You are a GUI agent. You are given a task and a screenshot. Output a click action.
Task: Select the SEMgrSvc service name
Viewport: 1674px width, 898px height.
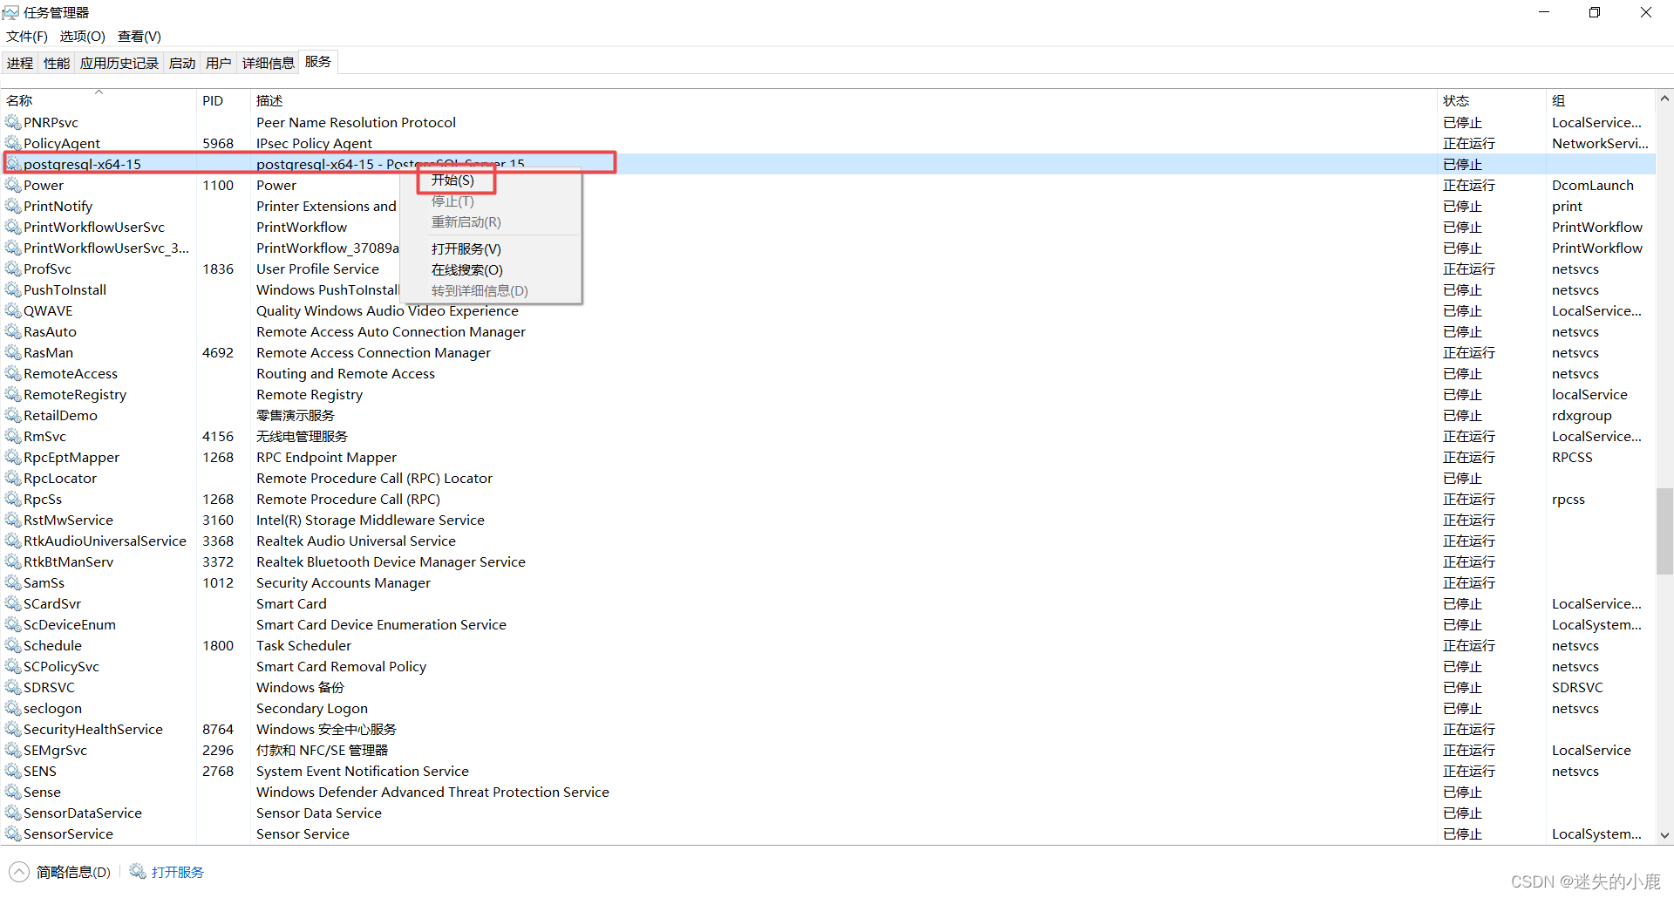(x=55, y=750)
